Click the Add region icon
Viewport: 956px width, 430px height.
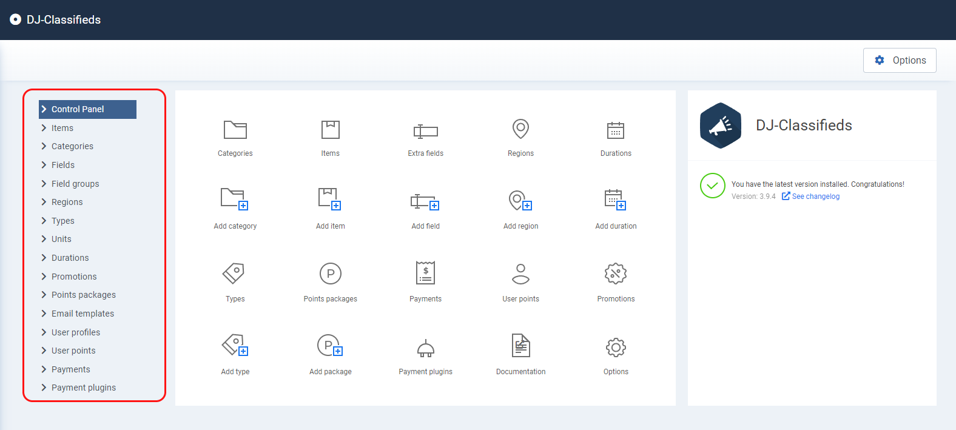[x=521, y=200]
